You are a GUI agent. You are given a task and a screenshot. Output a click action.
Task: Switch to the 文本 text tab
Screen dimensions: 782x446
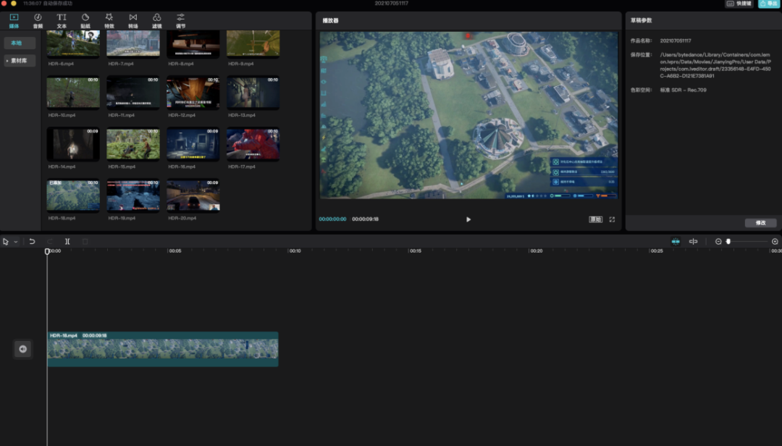tap(62, 20)
